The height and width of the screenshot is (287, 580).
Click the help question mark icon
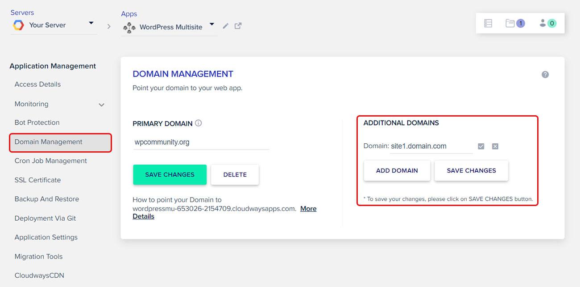click(x=545, y=74)
